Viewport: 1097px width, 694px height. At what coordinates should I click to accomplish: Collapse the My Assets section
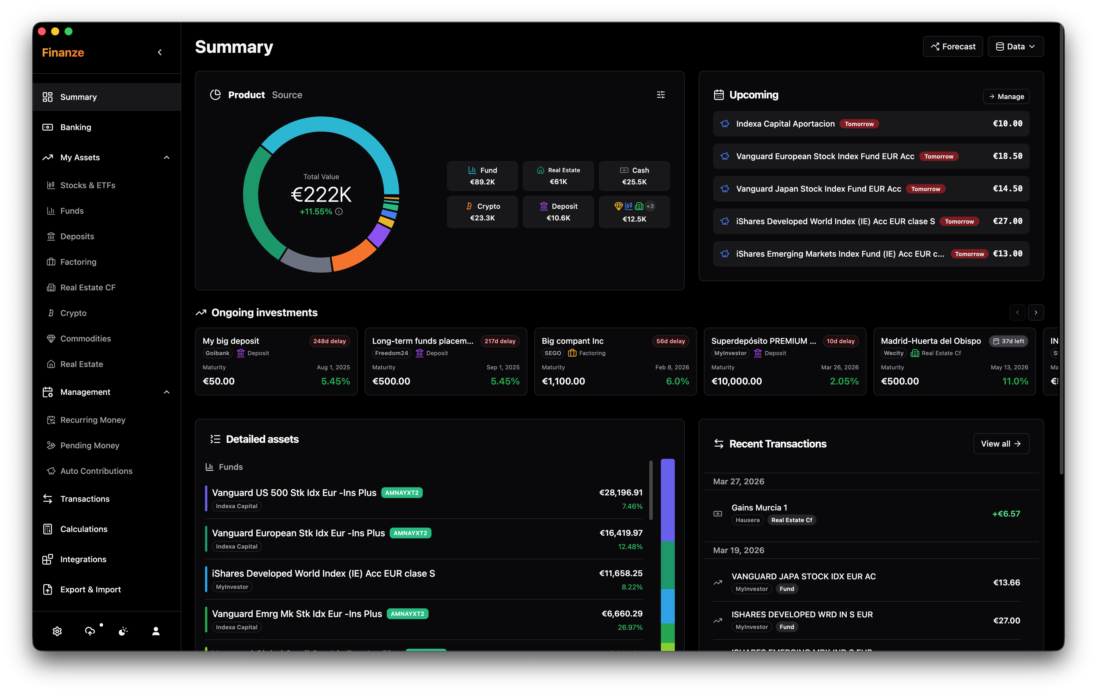point(166,157)
